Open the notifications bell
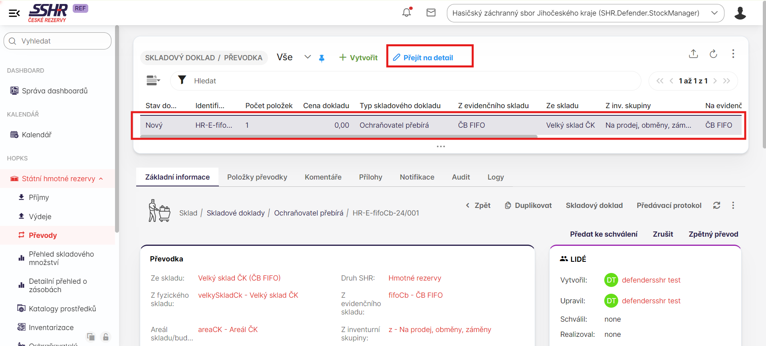This screenshot has width=766, height=346. click(x=407, y=13)
